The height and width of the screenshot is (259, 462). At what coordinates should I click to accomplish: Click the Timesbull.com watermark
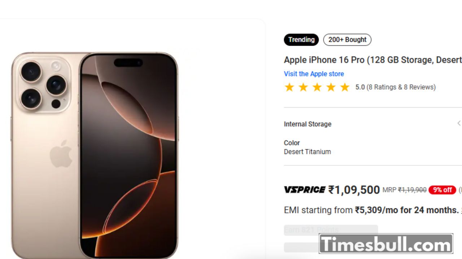386,244
